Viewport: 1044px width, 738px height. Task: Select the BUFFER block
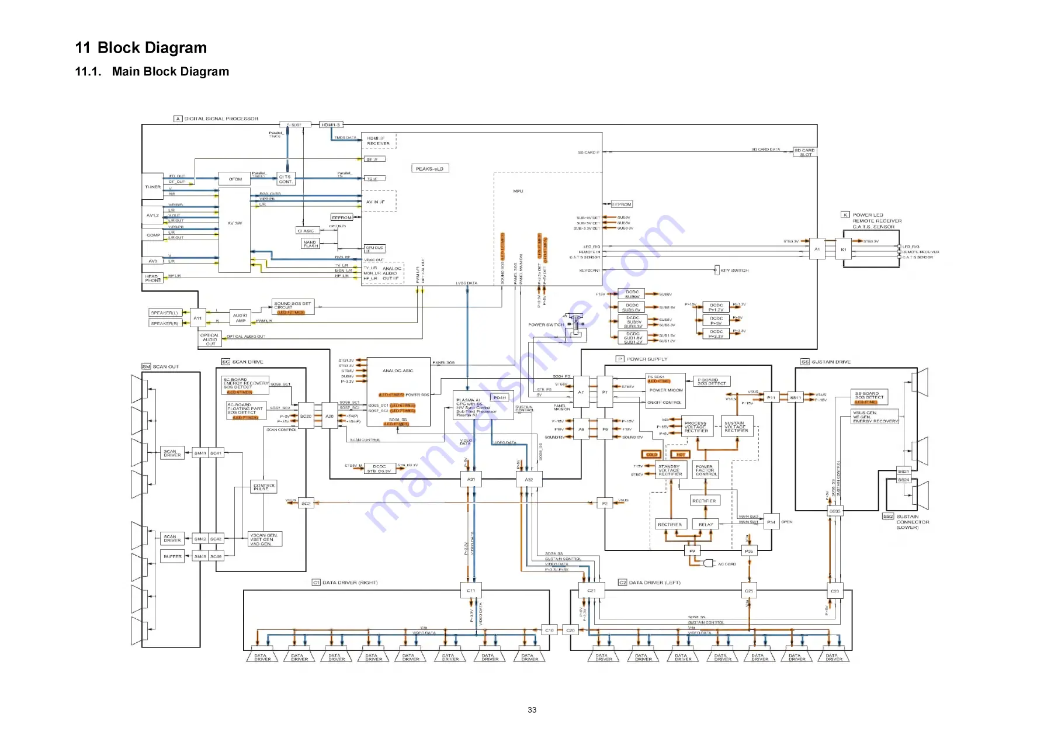[x=172, y=556]
